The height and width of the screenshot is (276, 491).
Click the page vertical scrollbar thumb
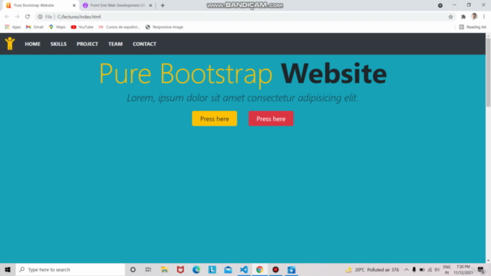[488, 72]
